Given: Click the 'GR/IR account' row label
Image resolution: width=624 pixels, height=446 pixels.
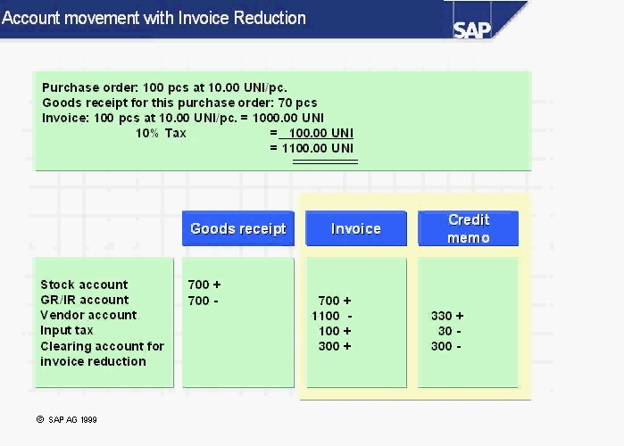Looking at the screenshot, I should pyautogui.click(x=85, y=300).
